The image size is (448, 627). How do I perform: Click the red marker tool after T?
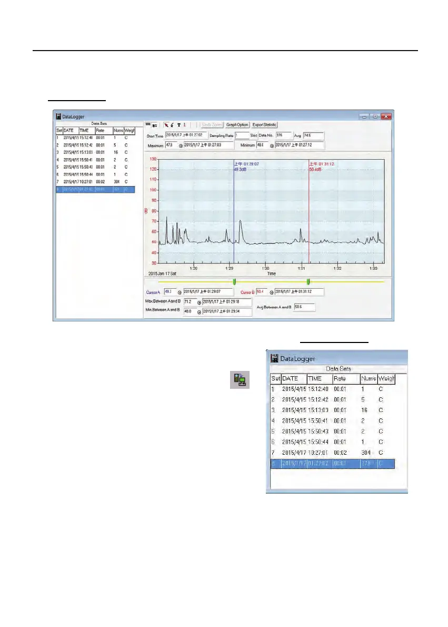pyautogui.click(x=185, y=125)
